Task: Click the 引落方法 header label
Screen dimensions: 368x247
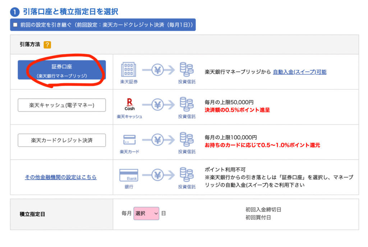Action: pos(30,44)
